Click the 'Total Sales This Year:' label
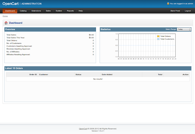Viewport: 195px width, 134px height. 16,38
